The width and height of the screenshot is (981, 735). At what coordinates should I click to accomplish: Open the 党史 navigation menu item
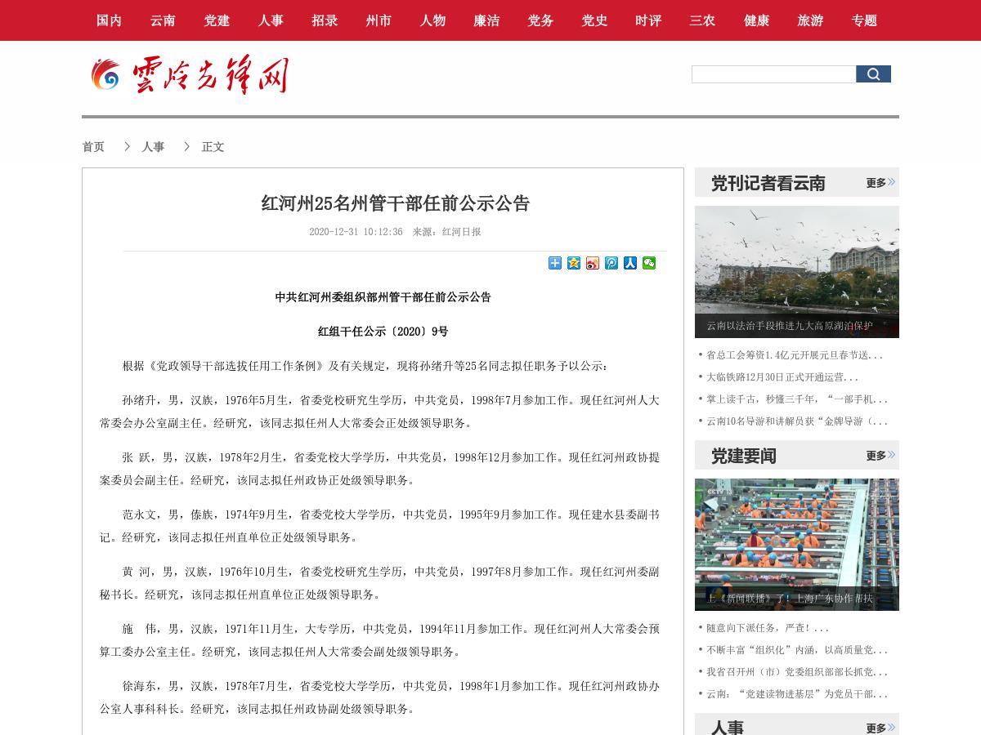(x=594, y=20)
